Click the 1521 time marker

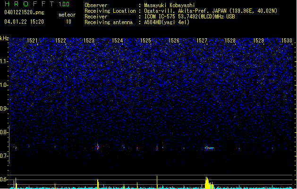coord(32,41)
